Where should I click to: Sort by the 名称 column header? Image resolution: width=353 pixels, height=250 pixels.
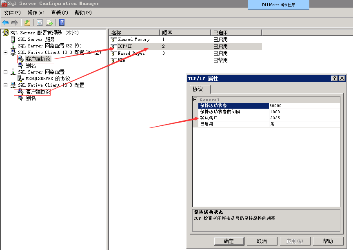pos(134,33)
